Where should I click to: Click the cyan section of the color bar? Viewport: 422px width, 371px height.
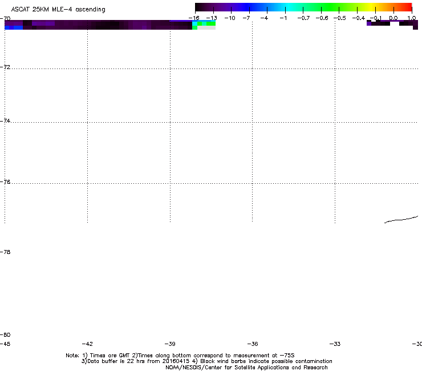tap(287, 7)
